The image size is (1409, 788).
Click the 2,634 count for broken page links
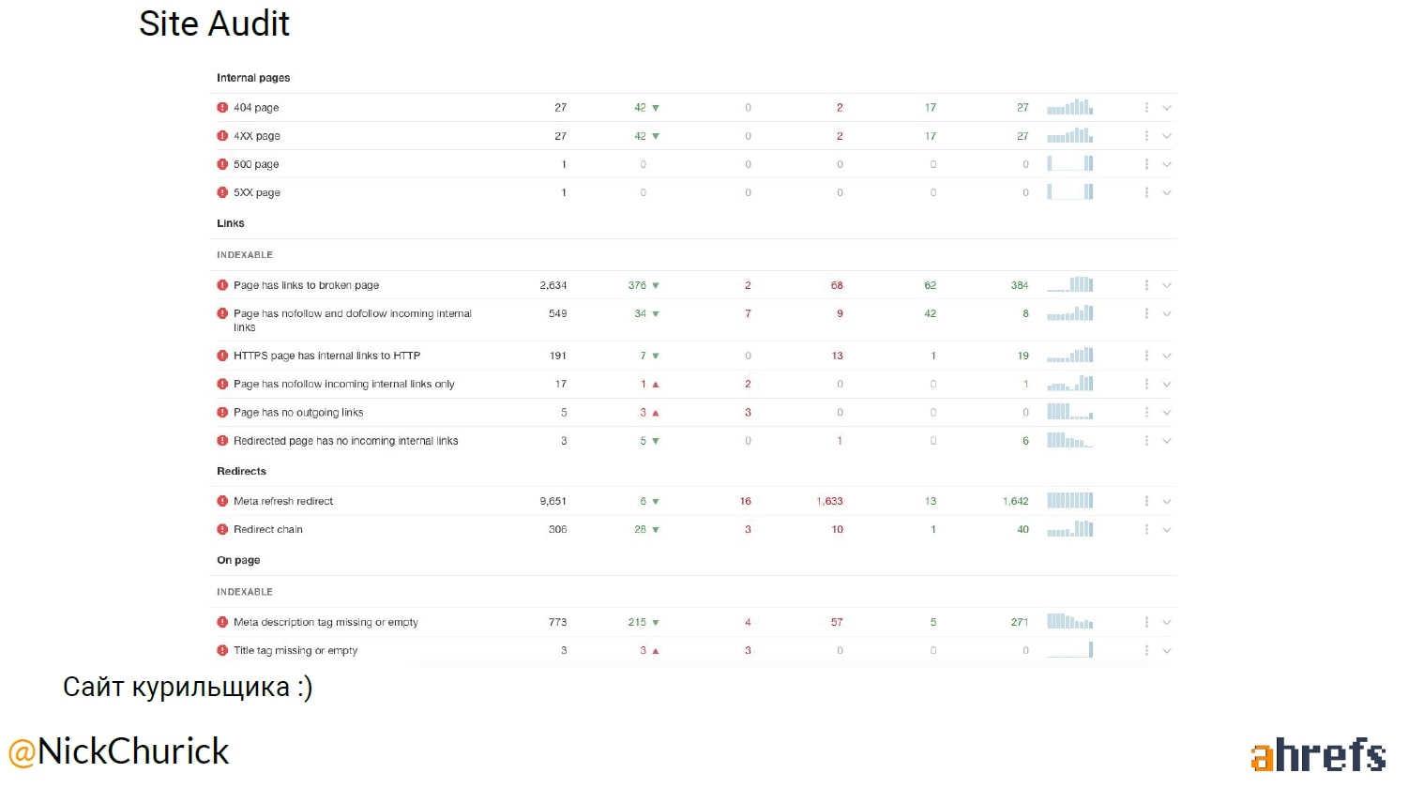[553, 285]
